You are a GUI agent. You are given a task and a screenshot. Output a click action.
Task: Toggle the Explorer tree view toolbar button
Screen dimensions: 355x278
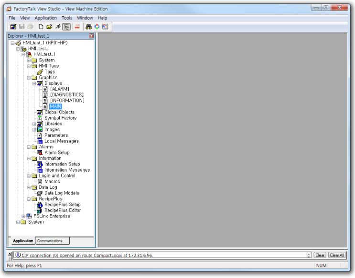pyautogui.click(x=66, y=27)
